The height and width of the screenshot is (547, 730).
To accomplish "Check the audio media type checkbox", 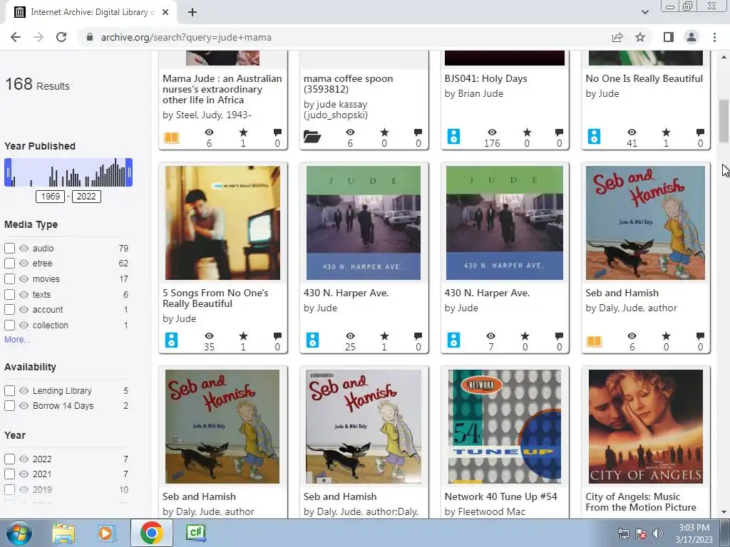I will [9, 249].
